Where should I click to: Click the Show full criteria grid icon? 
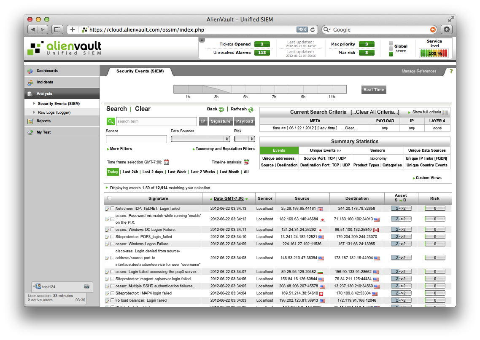pos(445,112)
